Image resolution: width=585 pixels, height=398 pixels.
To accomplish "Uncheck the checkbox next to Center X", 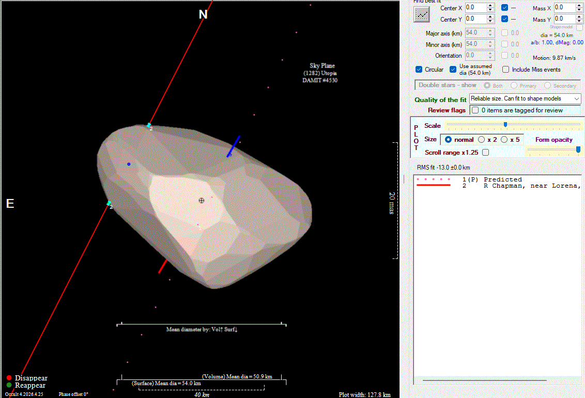I will click(504, 7).
